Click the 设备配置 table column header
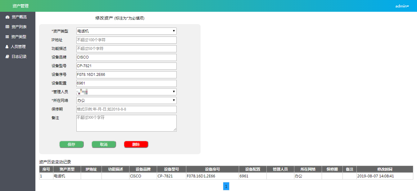This screenshot has height=191, width=417. 253,169
